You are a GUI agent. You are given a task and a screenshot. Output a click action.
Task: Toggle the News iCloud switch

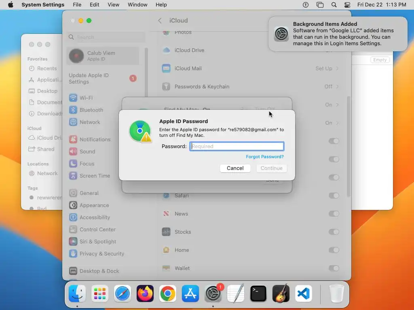point(334,214)
